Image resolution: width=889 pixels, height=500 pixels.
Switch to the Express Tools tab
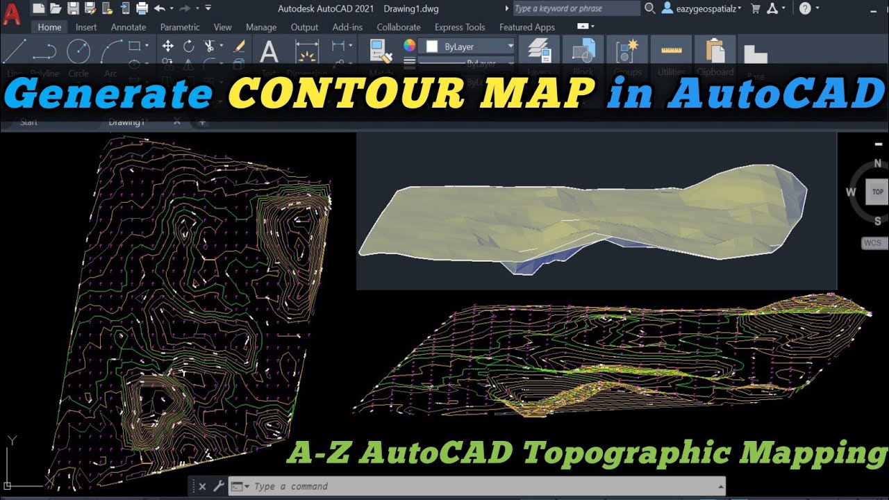point(460,27)
